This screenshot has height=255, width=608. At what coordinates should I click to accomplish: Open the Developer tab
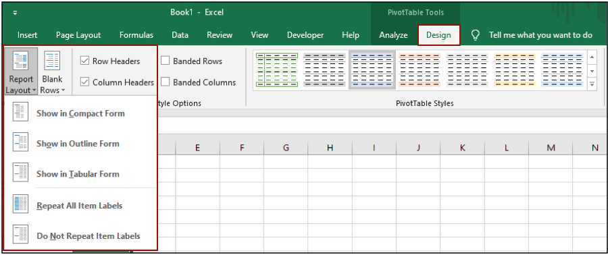point(305,35)
